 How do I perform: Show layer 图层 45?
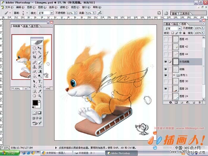(166, 39)
